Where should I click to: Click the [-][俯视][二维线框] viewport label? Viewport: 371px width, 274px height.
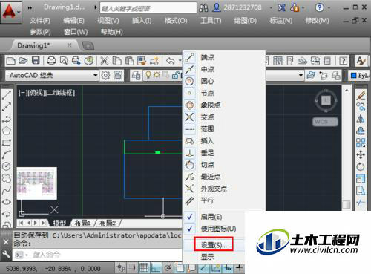(x=47, y=93)
